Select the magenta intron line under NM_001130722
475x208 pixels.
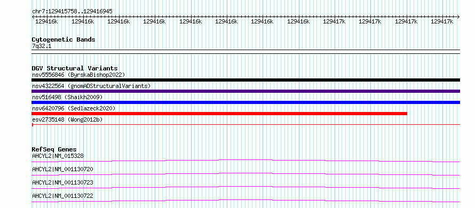[246, 201]
